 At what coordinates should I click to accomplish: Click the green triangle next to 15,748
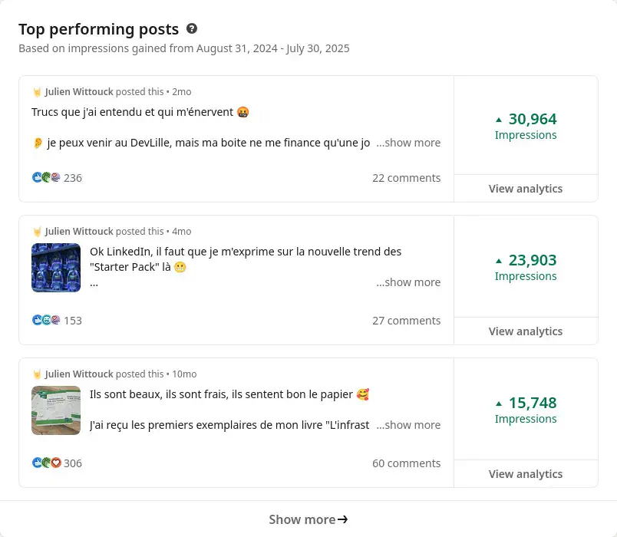click(499, 404)
